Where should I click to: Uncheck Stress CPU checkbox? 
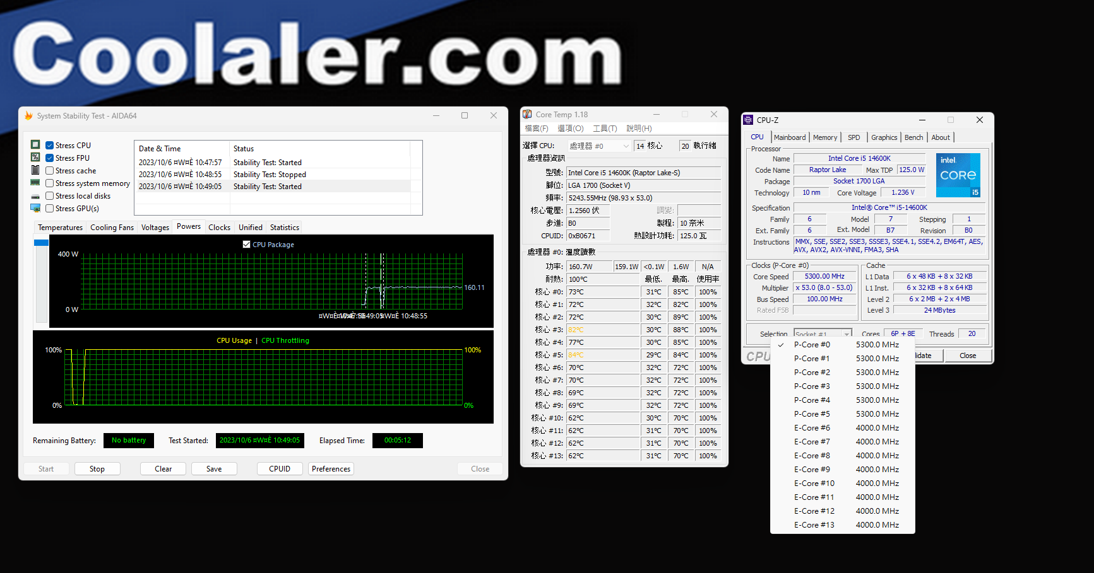coord(49,145)
